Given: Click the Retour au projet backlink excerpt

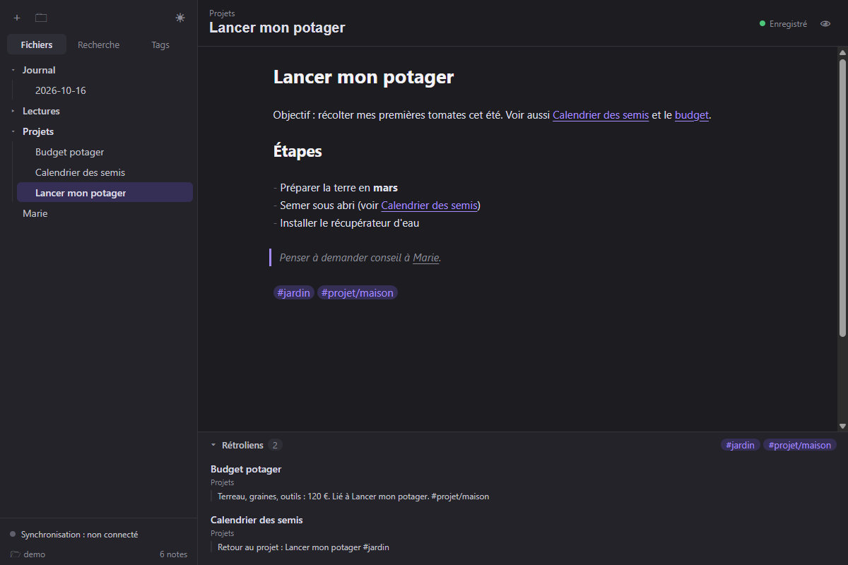Looking at the screenshot, I should 303,547.
